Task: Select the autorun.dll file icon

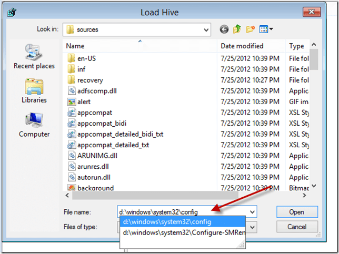Action: (x=72, y=177)
